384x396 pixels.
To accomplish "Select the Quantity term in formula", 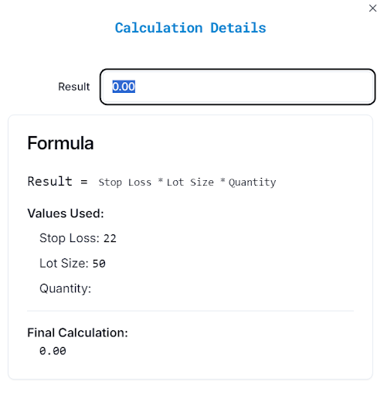I will click(x=252, y=183).
